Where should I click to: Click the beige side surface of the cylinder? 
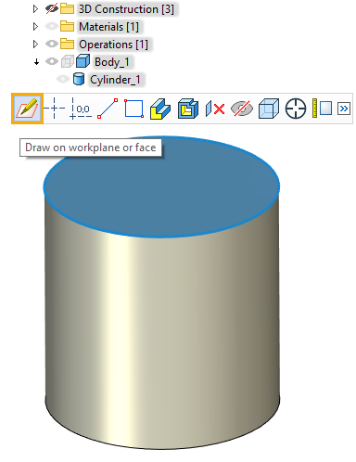pos(162,334)
